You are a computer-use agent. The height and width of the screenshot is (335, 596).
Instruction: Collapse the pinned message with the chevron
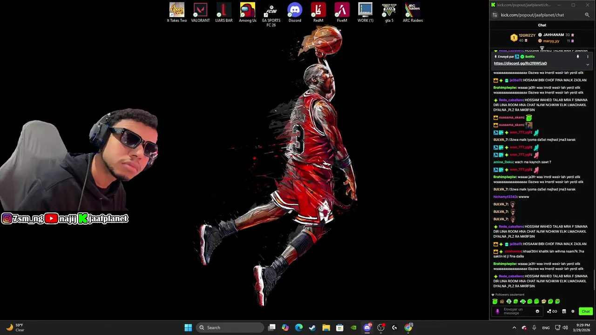coord(588,65)
